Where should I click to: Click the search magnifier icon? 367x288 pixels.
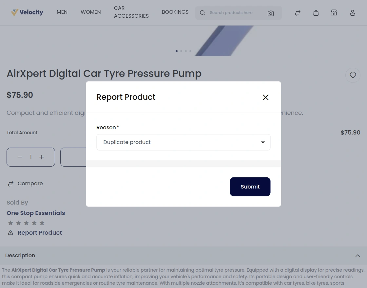tap(203, 13)
